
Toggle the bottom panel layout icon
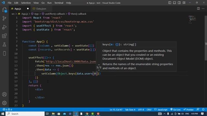coord(174,3)
